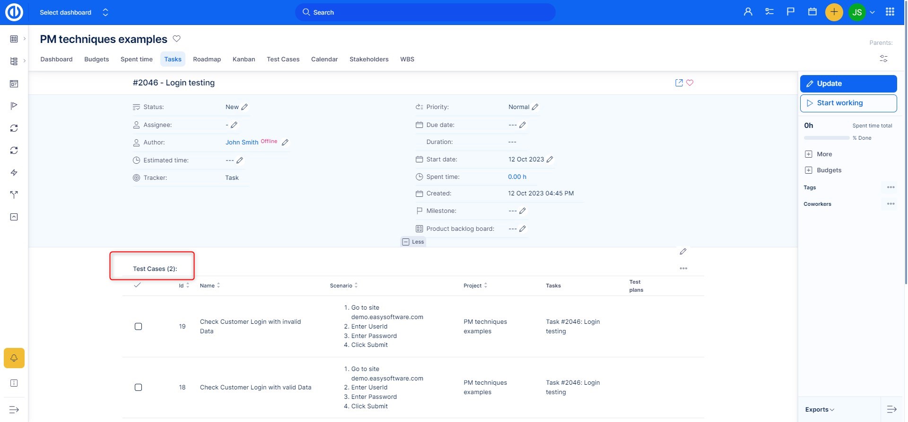This screenshot has width=908, height=422.
Task: Open the apps grid menu icon
Action: click(890, 12)
